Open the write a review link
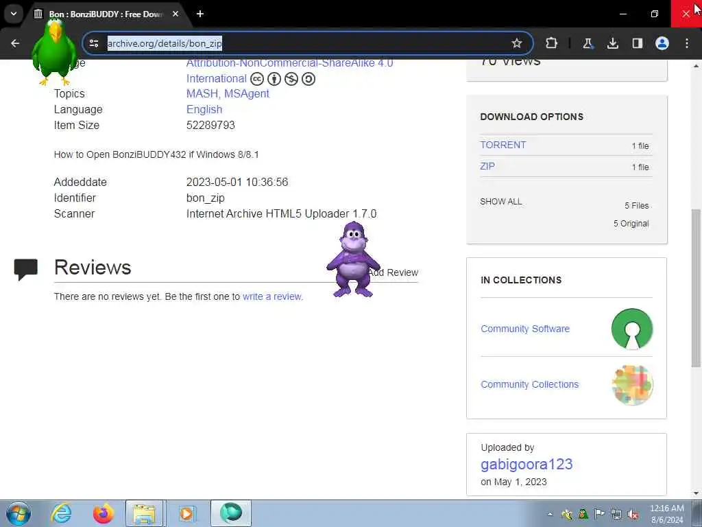The image size is (702, 527). pos(273,296)
